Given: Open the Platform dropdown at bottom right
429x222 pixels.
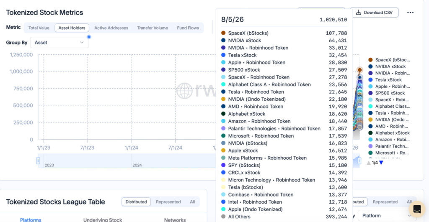Looking at the screenshot, I should click(387, 216).
